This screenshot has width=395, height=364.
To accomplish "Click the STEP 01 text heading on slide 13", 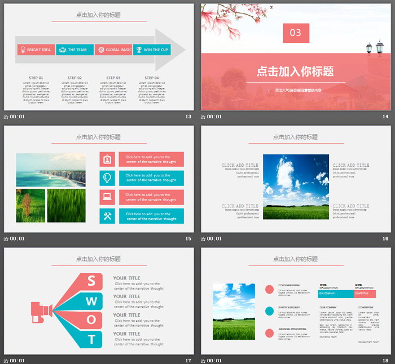I will coord(36,78).
